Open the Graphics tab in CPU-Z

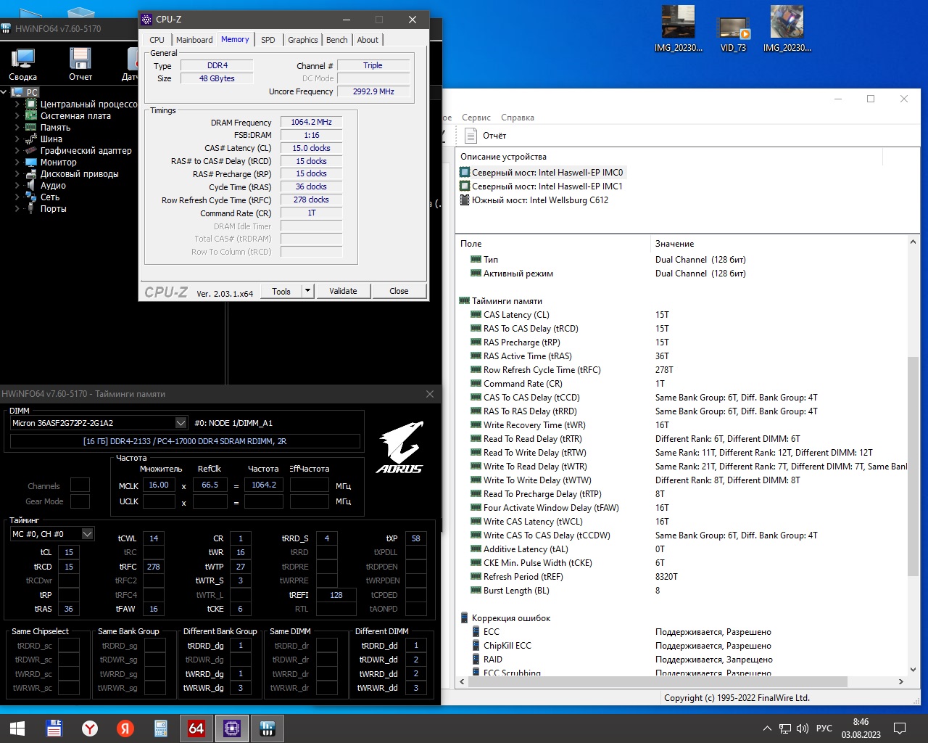pyautogui.click(x=302, y=40)
